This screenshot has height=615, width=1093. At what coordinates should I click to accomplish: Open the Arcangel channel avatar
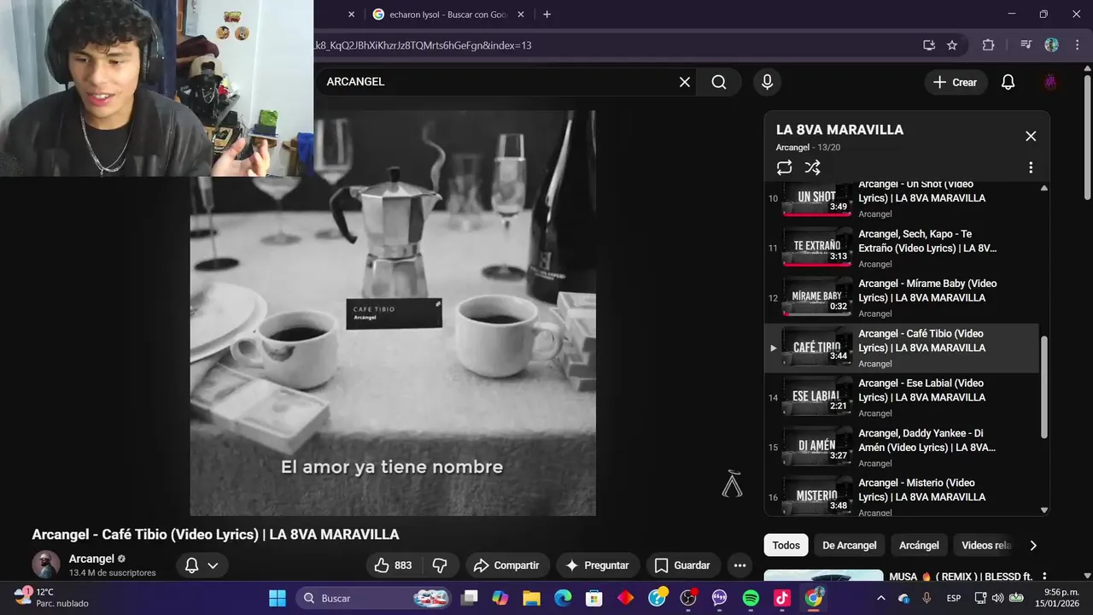[46, 565]
